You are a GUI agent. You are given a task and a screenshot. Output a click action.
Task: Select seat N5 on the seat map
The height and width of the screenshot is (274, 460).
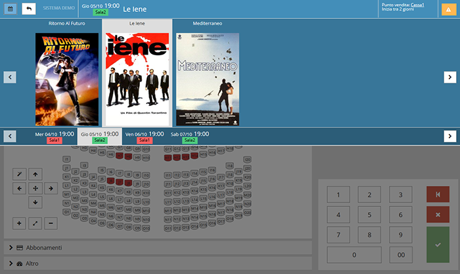click(102, 214)
